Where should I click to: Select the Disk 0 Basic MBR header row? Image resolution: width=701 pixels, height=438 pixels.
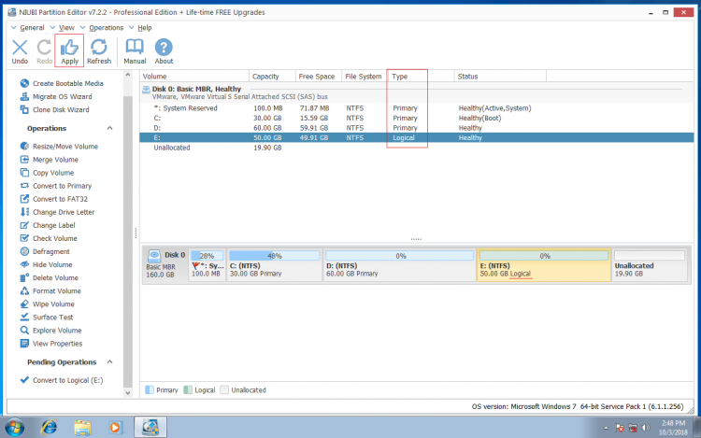point(417,92)
